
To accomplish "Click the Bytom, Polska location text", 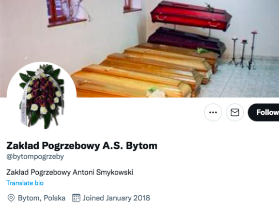I will point(42,198).
